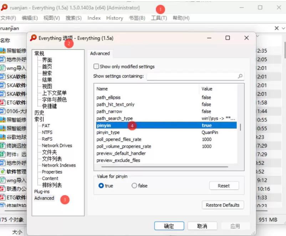Viewport: 286px width, 236px height.
Task: Select 视图 in options tree
Action: [47, 86]
